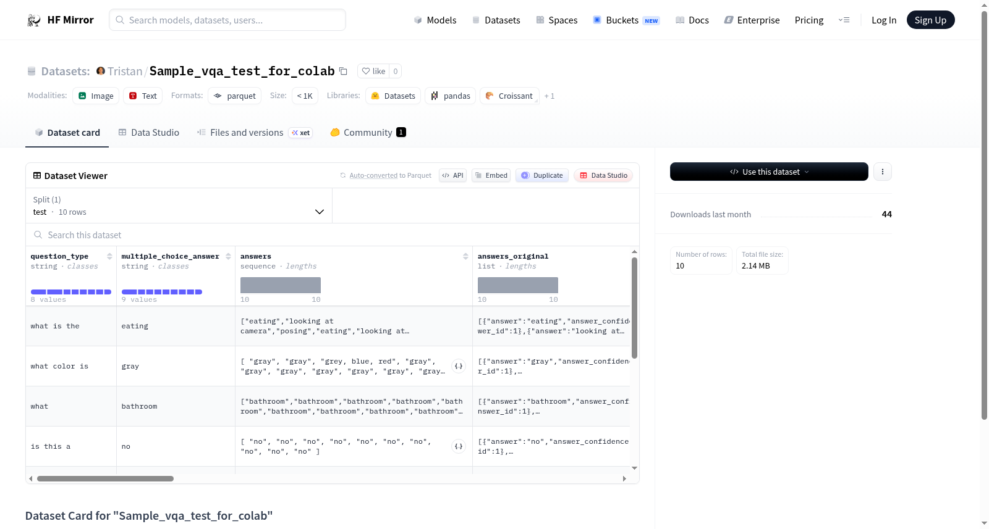Viewport: 989px width, 529px height.
Task: Click answers lengths histogram bar
Action: [281, 285]
